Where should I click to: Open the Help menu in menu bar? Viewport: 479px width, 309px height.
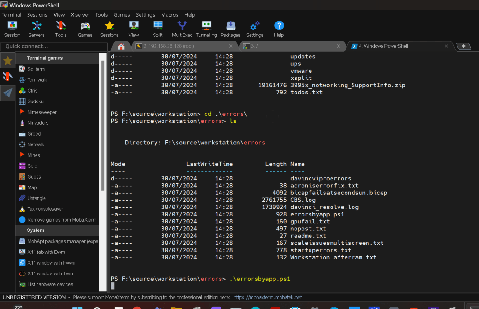click(190, 15)
